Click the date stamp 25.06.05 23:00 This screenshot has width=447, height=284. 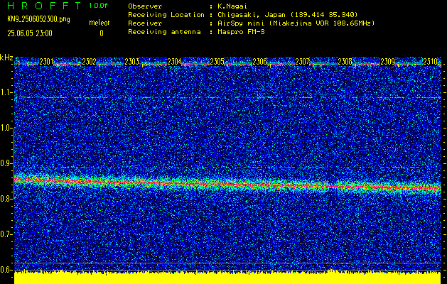[30, 33]
